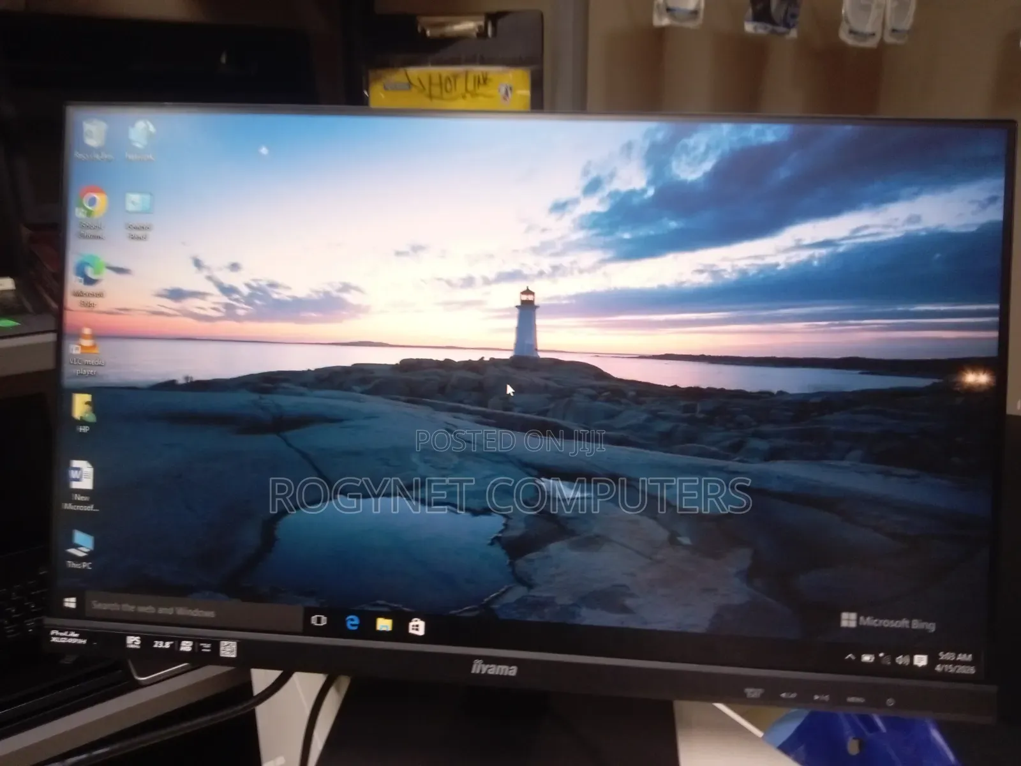
Task: Open the Control Panel desktop icon
Action: 138,215
